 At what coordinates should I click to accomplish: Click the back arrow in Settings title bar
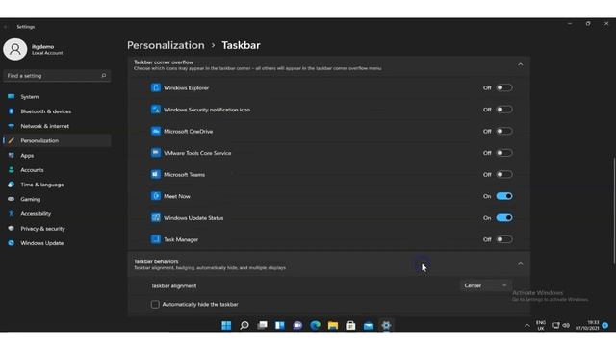(x=7, y=27)
